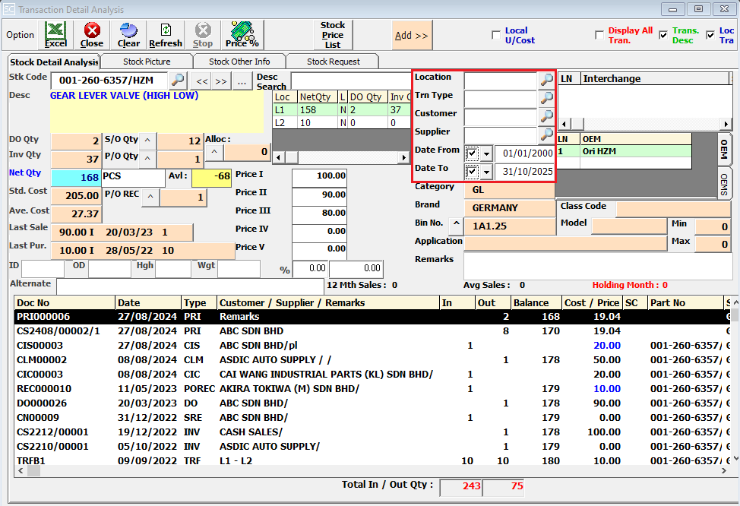Click the Balance column header
Image resolution: width=740 pixels, height=506 pixels.
(536, 303)
